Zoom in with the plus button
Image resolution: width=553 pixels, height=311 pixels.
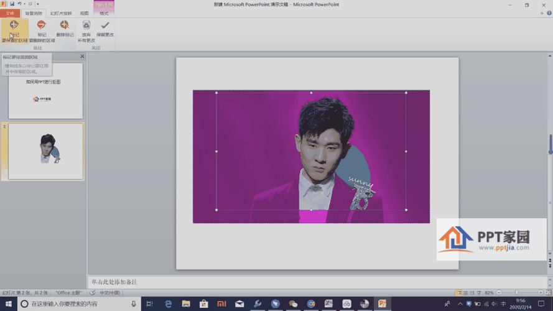click(x=541, y=293)
